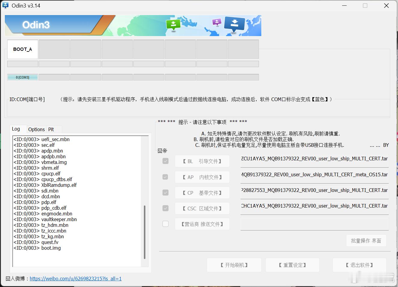
Task: Select log line quest.fv
Action: (x=36, y=242)
